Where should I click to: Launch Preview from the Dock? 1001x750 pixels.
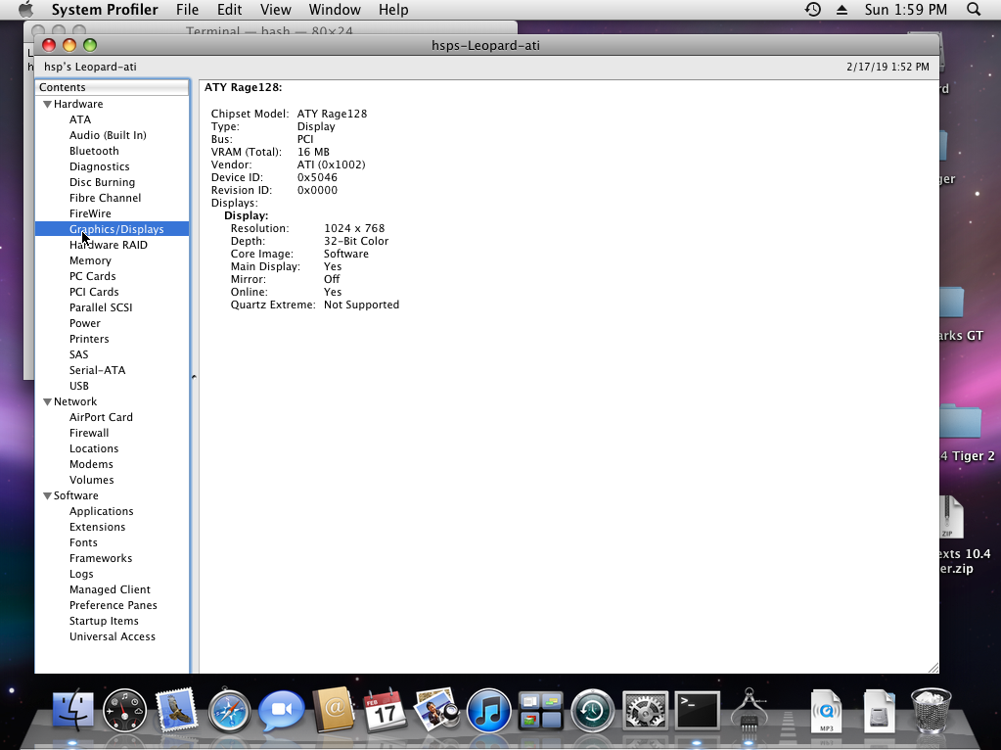tap(436, 710)
